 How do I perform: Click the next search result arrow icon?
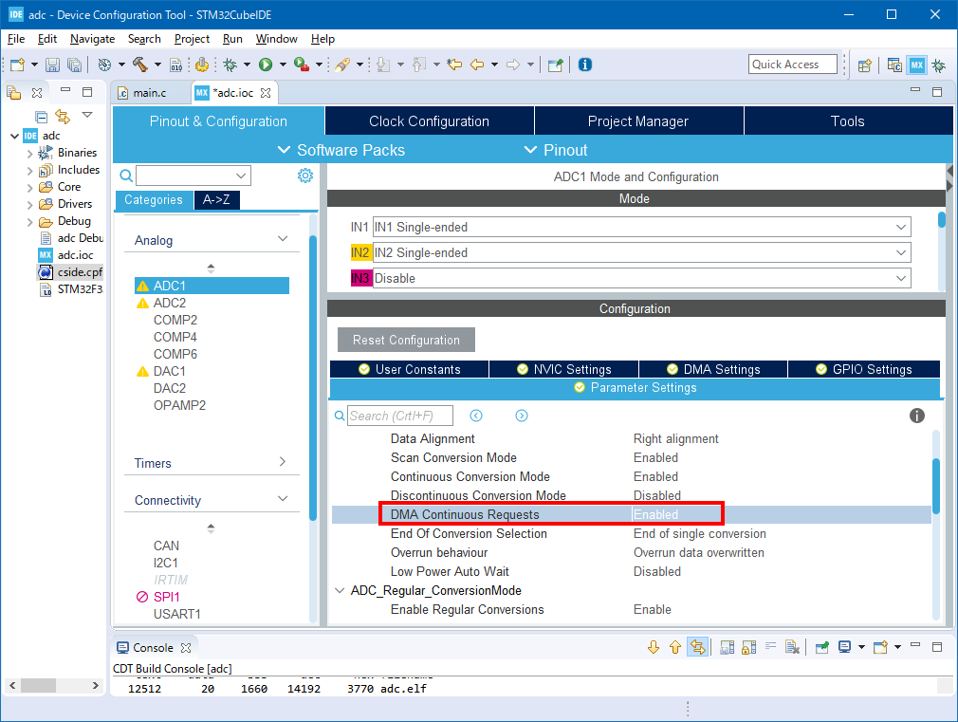click(x=521, y=416)
